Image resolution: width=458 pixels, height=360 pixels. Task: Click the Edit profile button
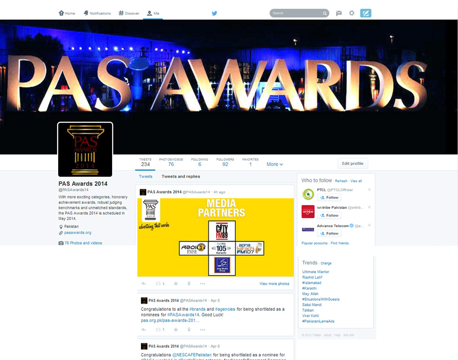(x=353, y=164)
